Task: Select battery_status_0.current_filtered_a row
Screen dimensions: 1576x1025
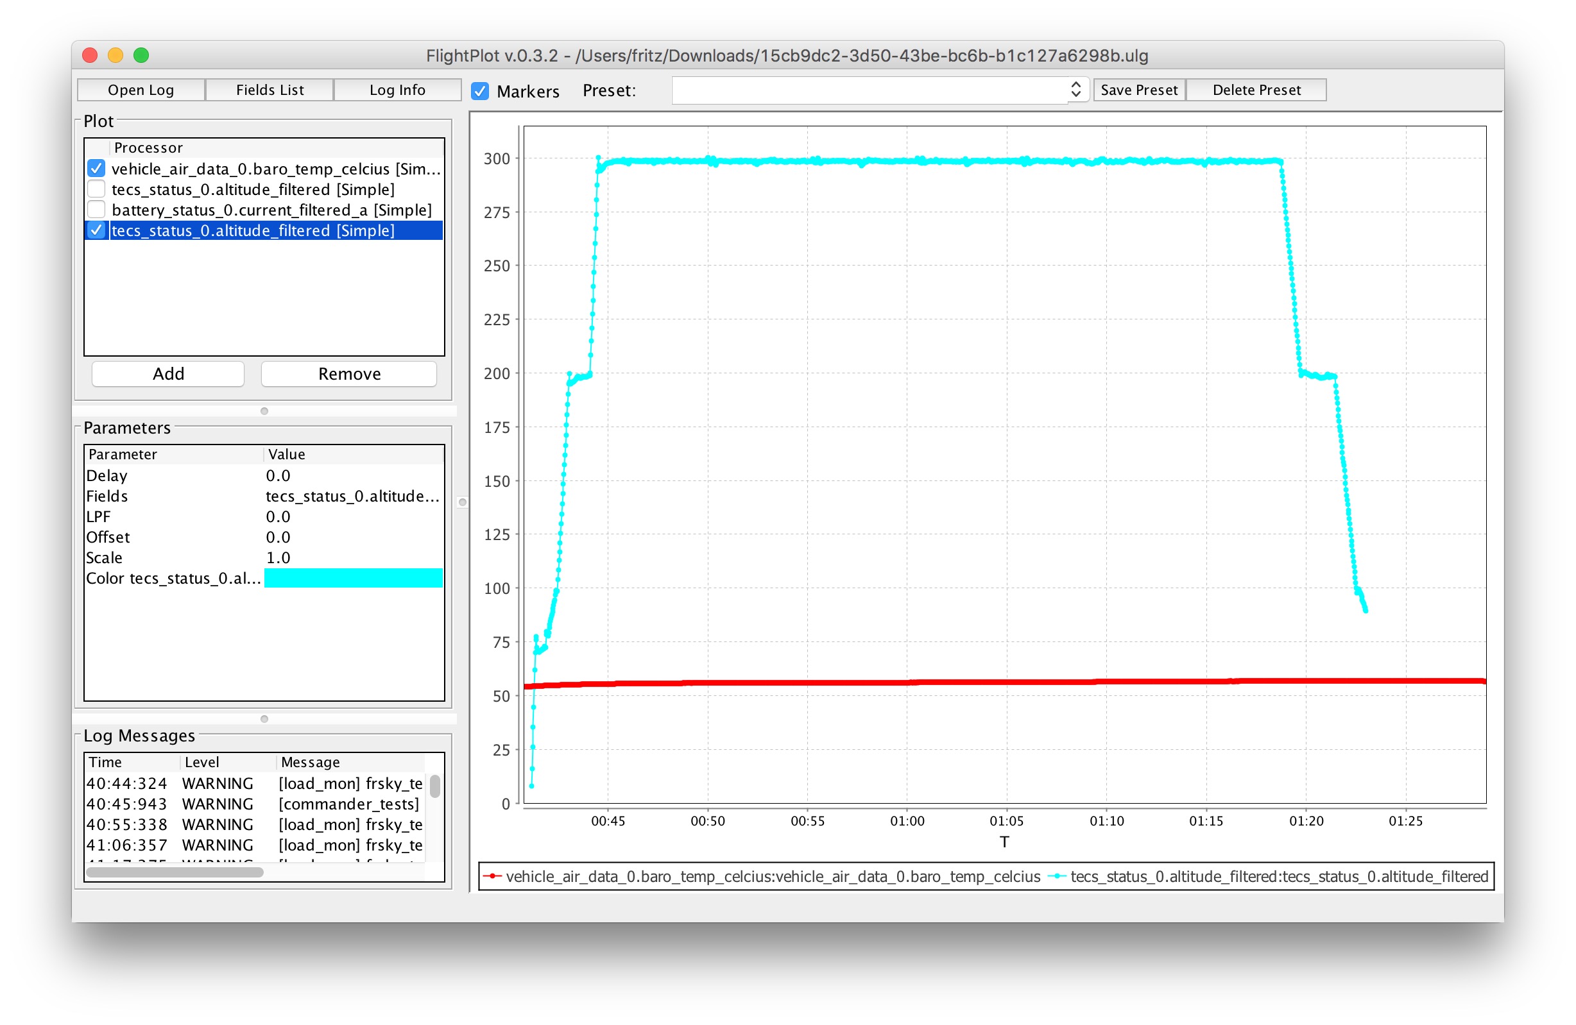Action: click(271, 210)
